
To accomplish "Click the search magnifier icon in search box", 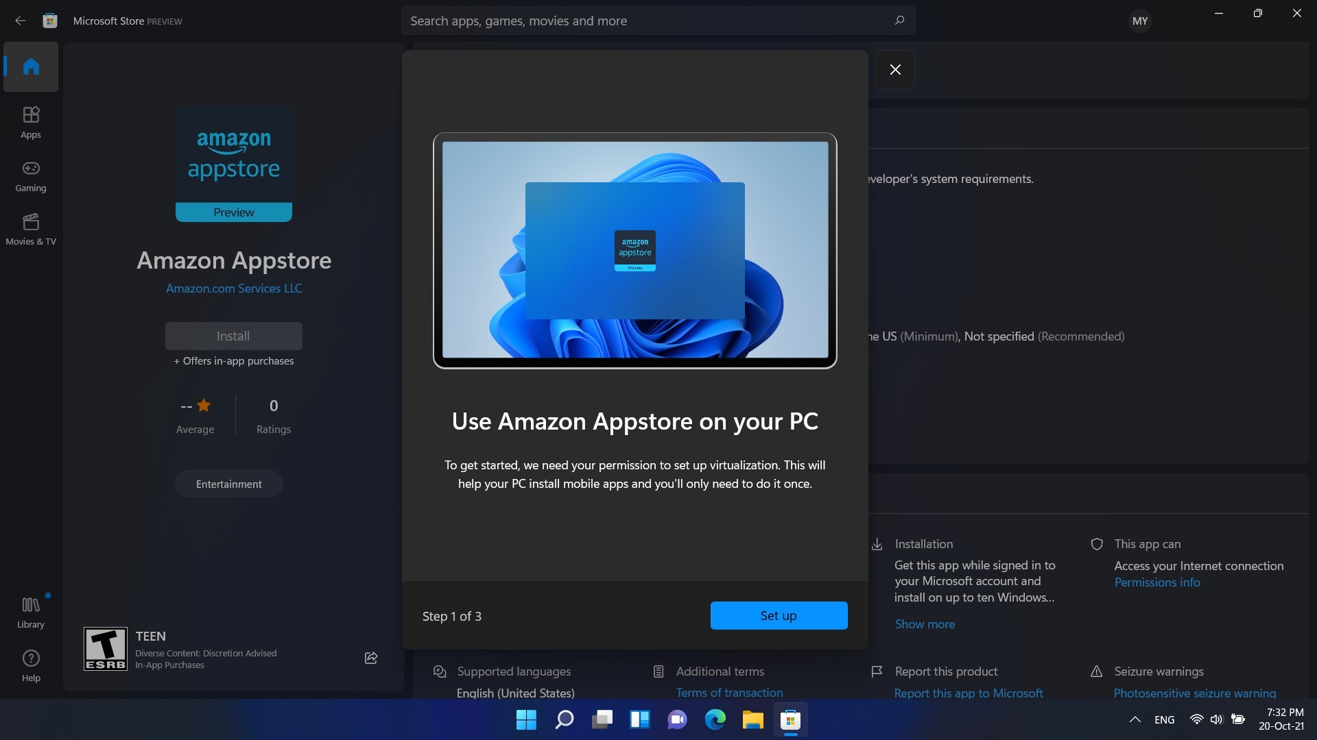I will [x=899, y=21].
